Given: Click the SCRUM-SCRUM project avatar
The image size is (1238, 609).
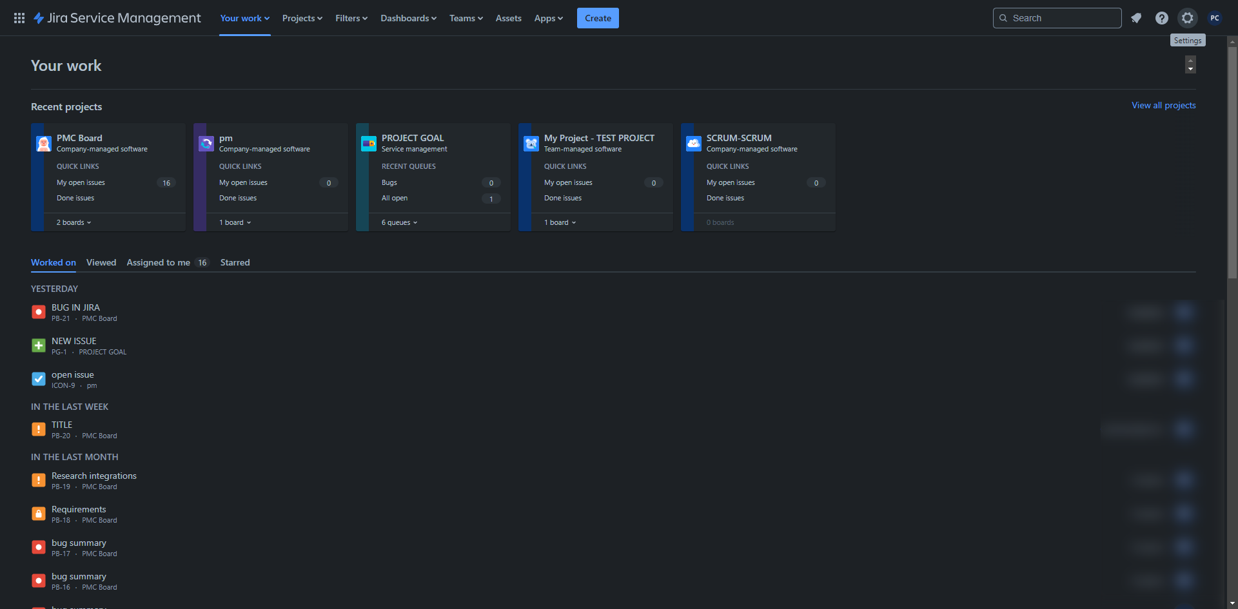Looking at the screenshot, I should [x=694, y=144].
